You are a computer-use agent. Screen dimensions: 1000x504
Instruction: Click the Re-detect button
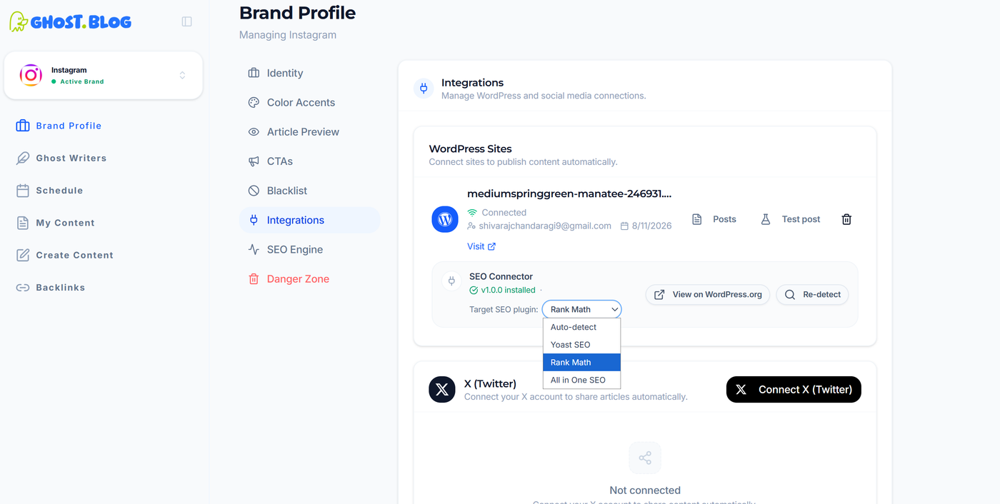812,294
